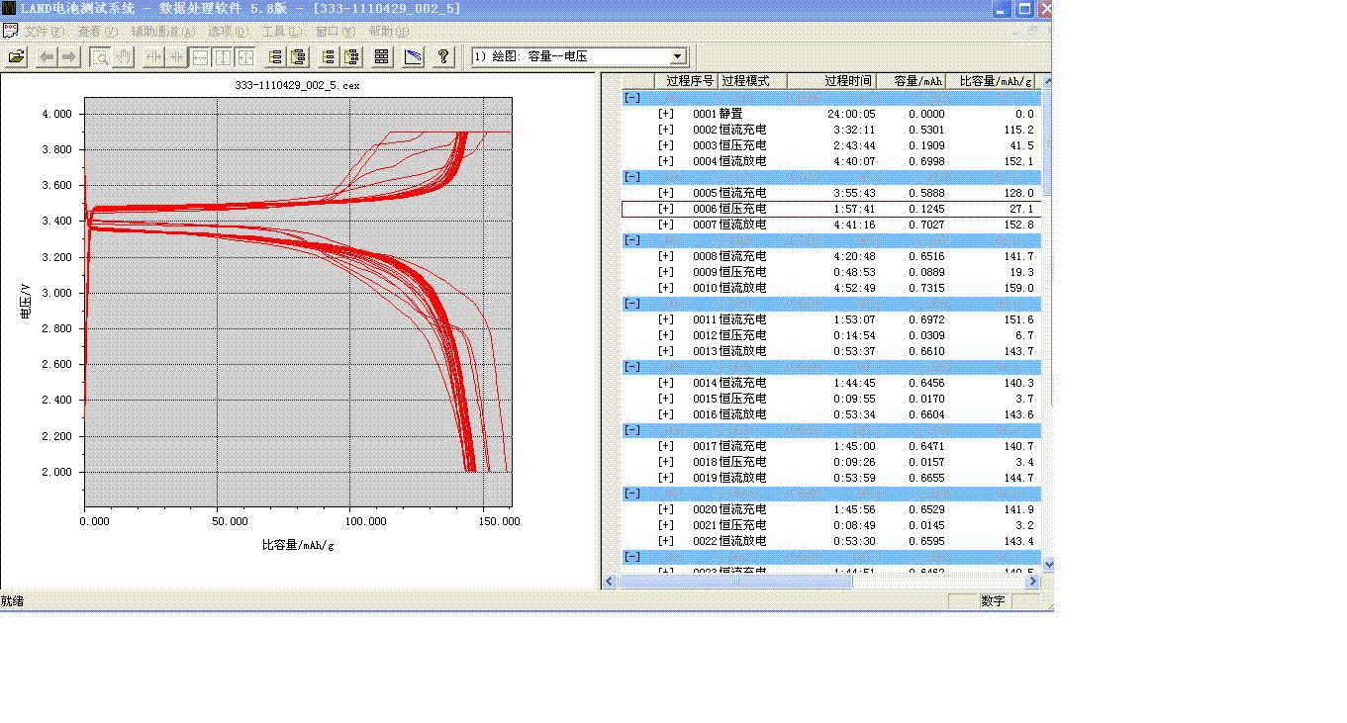Viewport: 1347px width, 723px height.
Task: Click the table's scroll down arrow
Action: click(1048, 565)
